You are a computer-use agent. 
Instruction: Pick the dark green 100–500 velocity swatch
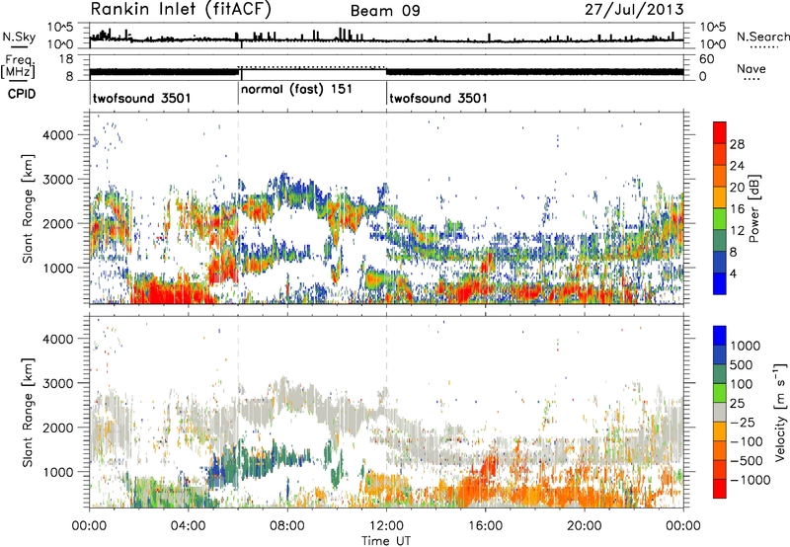720,374
